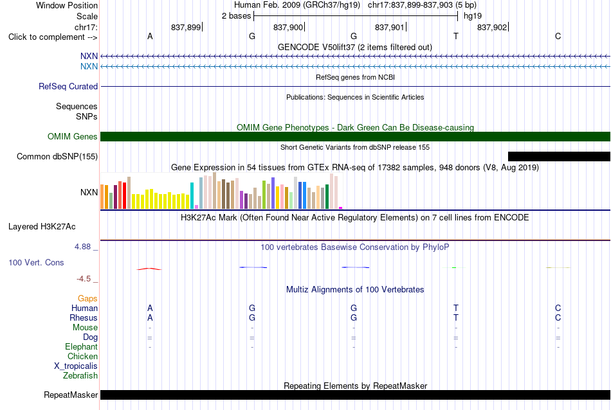Complement the T base in the sequence row
Image resolution: width=611 pixels, height=410 pixels.
point(456,36)
